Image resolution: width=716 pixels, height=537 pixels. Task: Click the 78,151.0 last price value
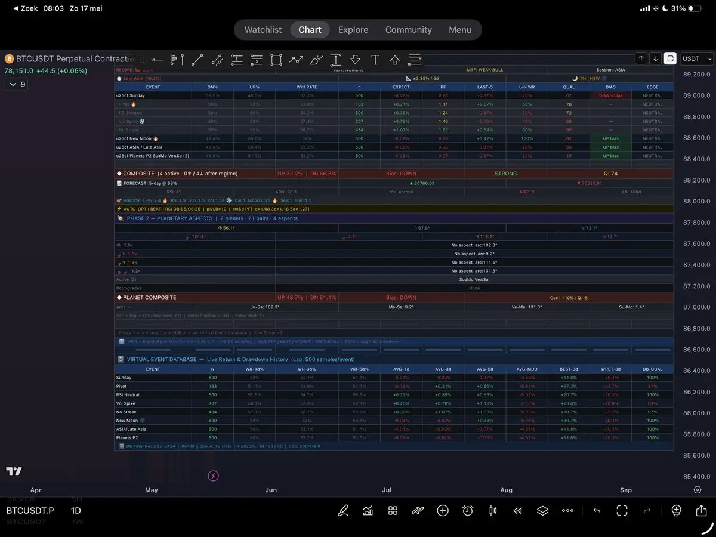tap(19, 70)
